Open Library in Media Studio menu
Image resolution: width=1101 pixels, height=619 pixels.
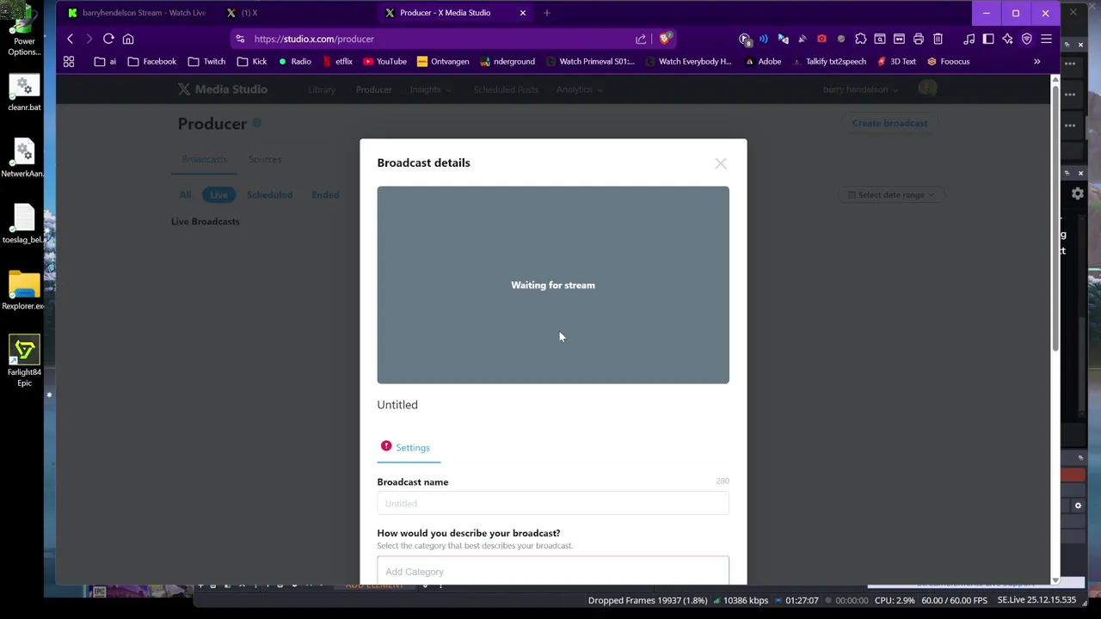click(x=322, y=89)
